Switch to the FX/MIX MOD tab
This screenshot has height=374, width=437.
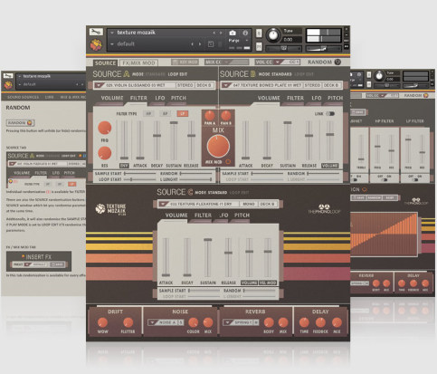pyautogui.click(x=138, y=62)
